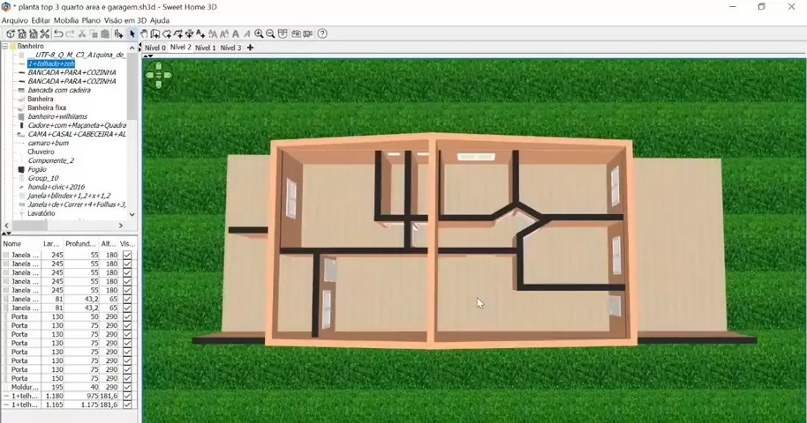Open the Visão em 3D menu
This screenshot has width=807, height=423.
[125, 20]
